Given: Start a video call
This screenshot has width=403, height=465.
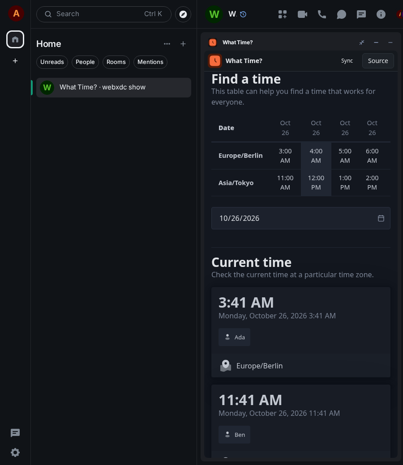Looking at the screenshot, I should (302, 14).
